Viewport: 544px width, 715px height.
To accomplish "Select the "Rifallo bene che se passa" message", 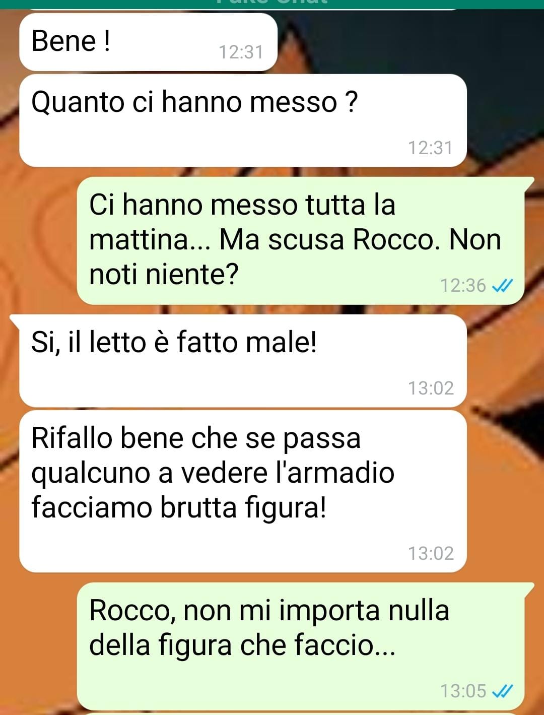I will 243,491.
